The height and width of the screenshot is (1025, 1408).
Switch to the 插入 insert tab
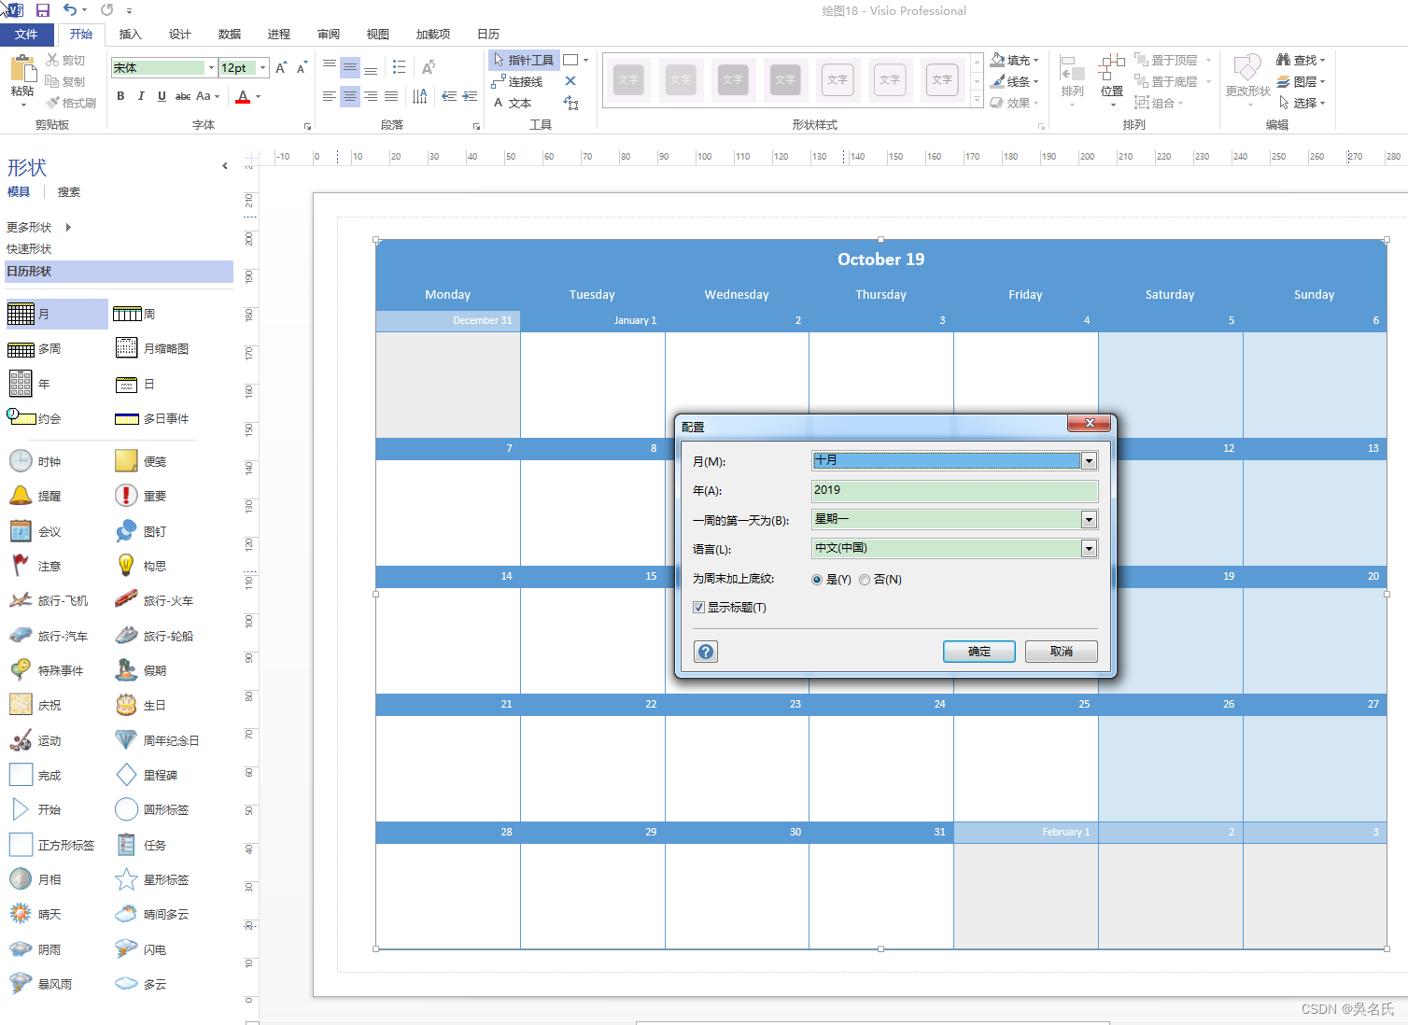(131, 35)
